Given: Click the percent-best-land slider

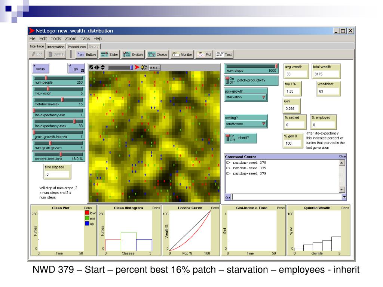Looking at the screenshot, I should point(58,157).
